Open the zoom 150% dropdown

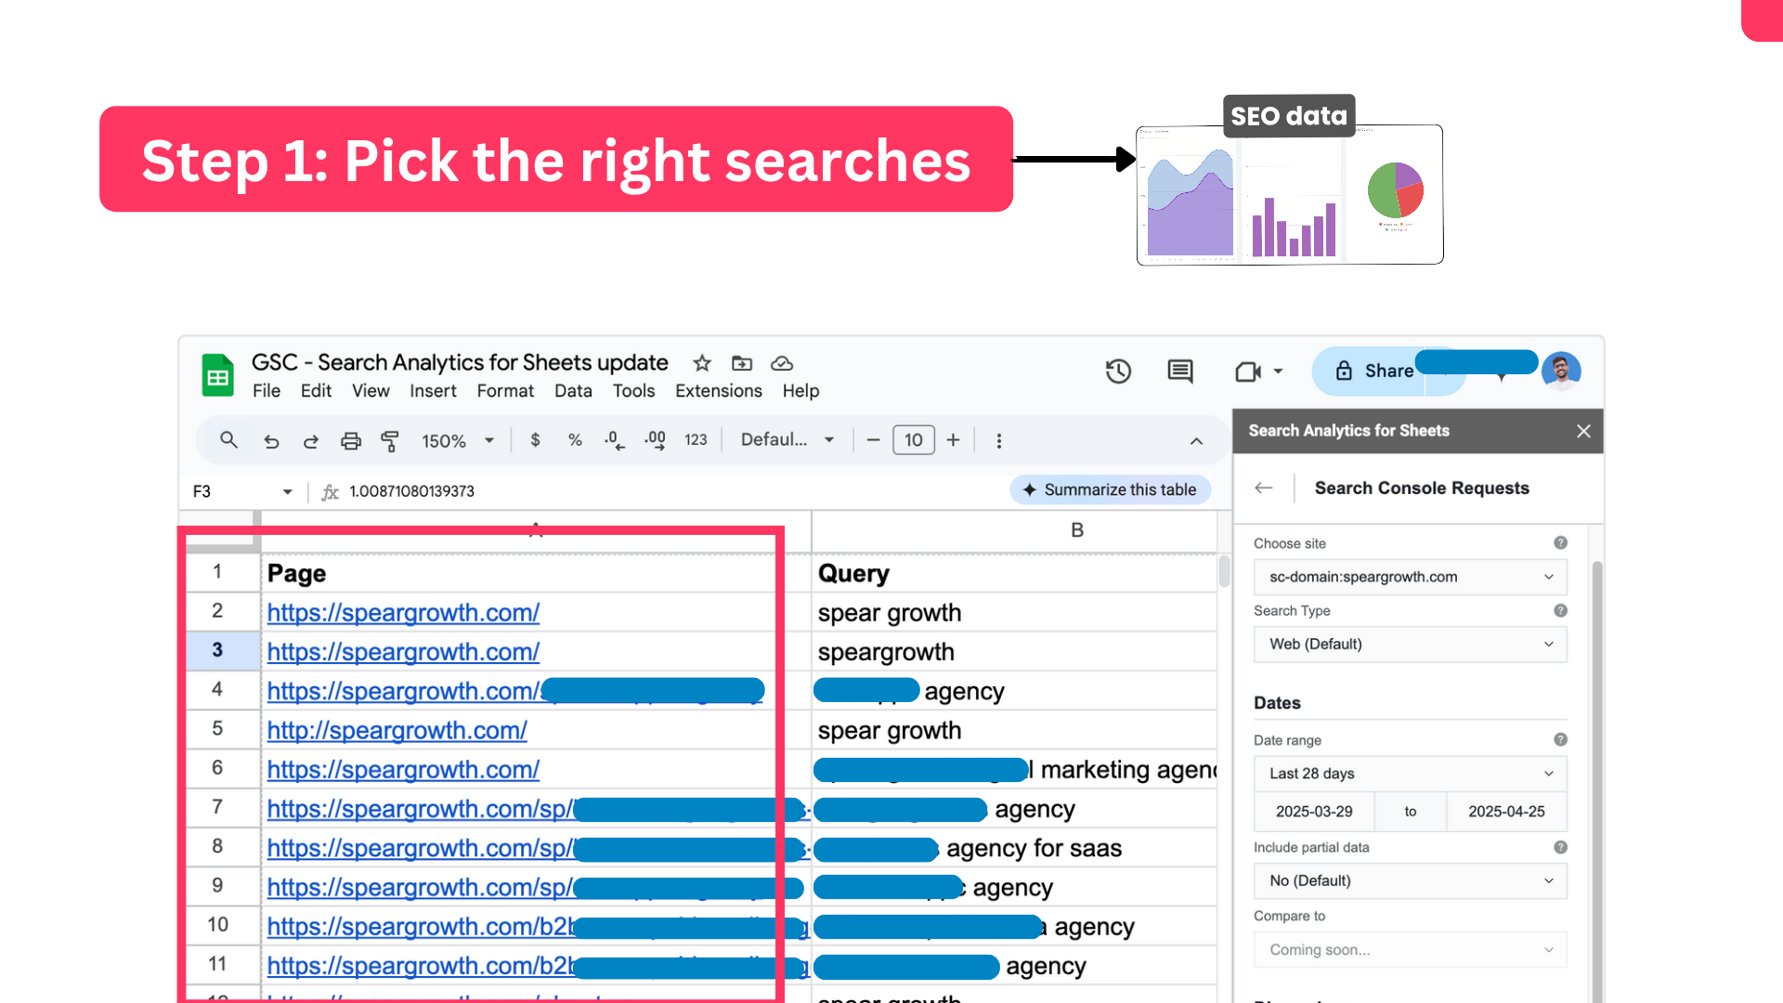point(458,441)
